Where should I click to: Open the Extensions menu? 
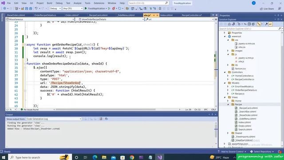click(x=99, y=3)
